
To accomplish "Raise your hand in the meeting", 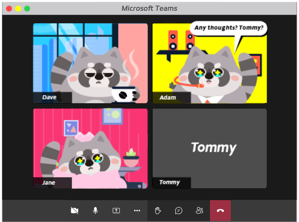I will click(x=158, y=211).
